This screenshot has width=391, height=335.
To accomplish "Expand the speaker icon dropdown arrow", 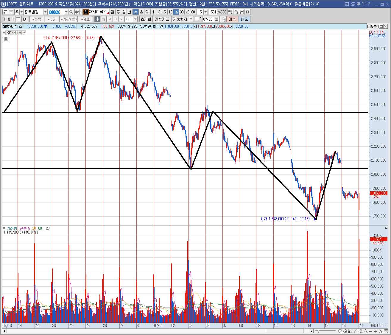I will 81,12.
